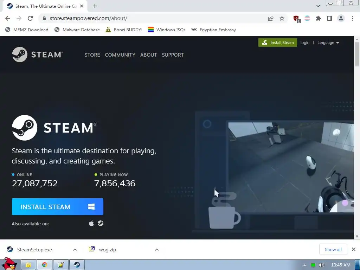Screen dimensions: 360x270
Task: Open the COMMUNITY menu
Action: tap(120, 55)
